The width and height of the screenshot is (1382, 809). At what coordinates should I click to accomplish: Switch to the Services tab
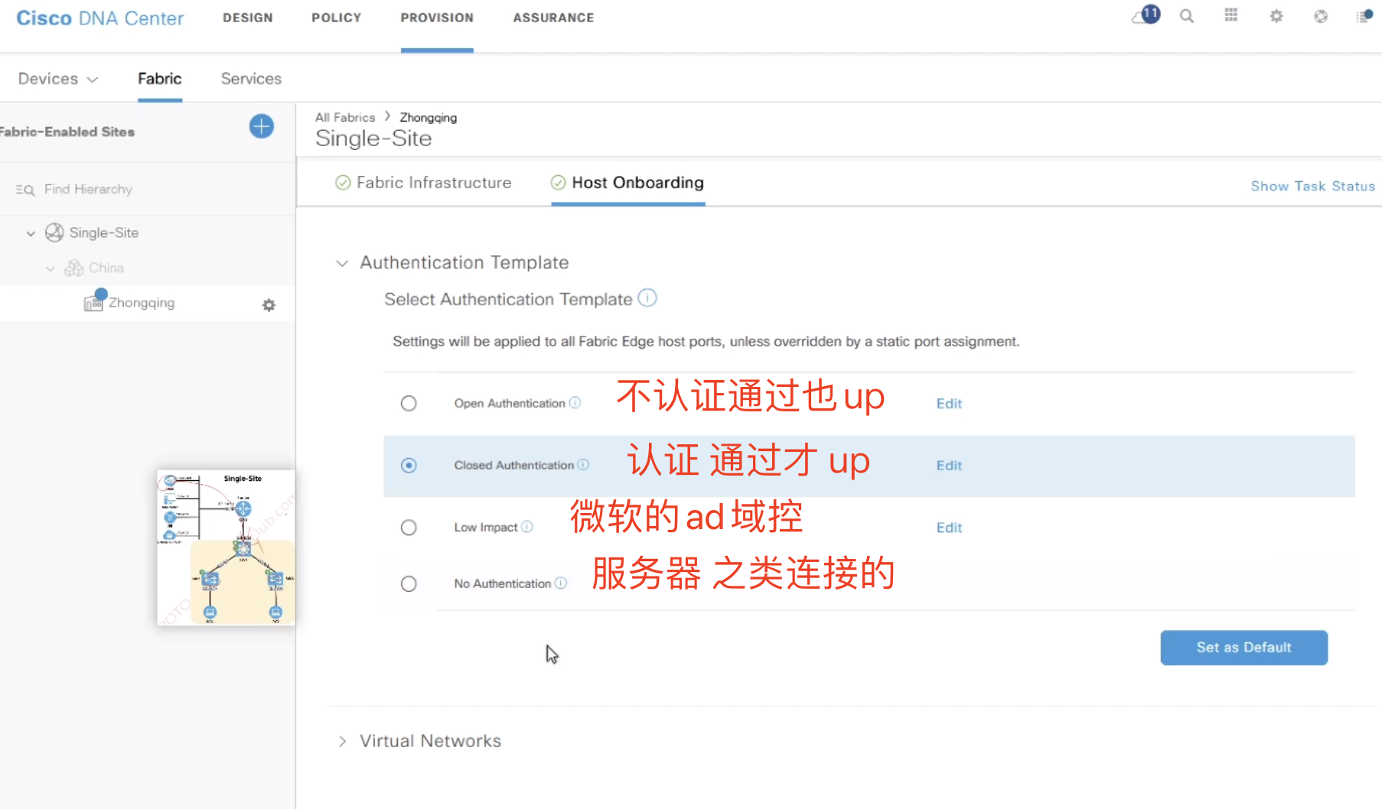[x=251, y=79]
